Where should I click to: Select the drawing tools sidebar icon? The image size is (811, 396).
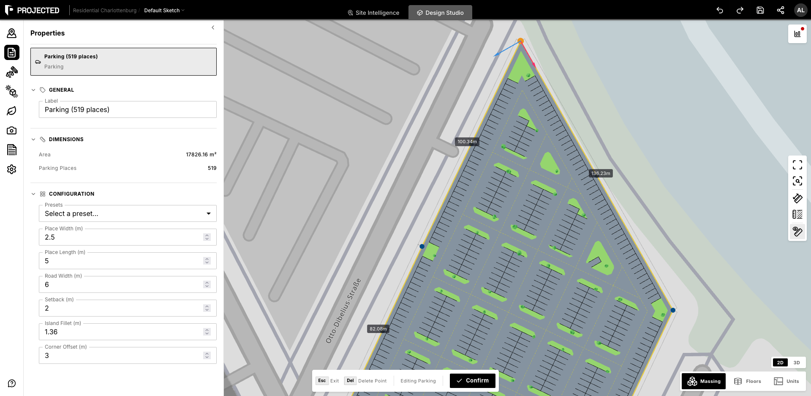point(12,72)
